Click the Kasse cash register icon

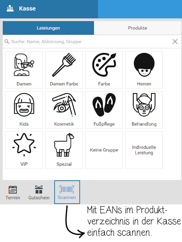pos(10,8)
